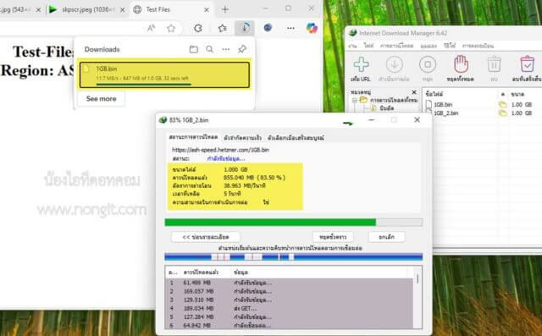Select connection row 4 with 189.034 MB
Image resolution: width=542 pixels, height=336 pixels.
pyautogui.click(x=289, y=308)
